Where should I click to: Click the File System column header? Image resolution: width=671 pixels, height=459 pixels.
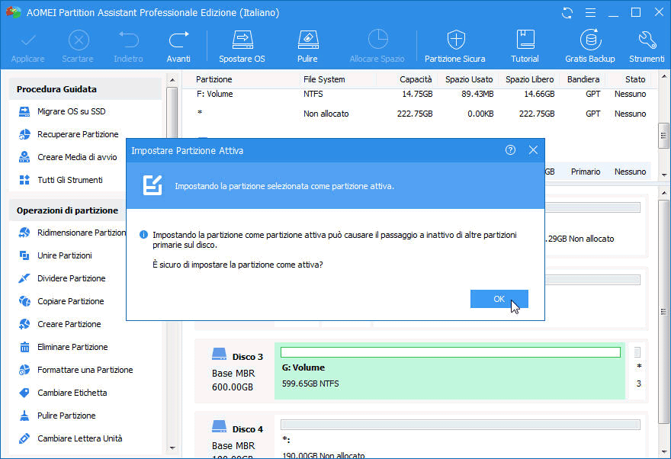[x=324, y=79]
